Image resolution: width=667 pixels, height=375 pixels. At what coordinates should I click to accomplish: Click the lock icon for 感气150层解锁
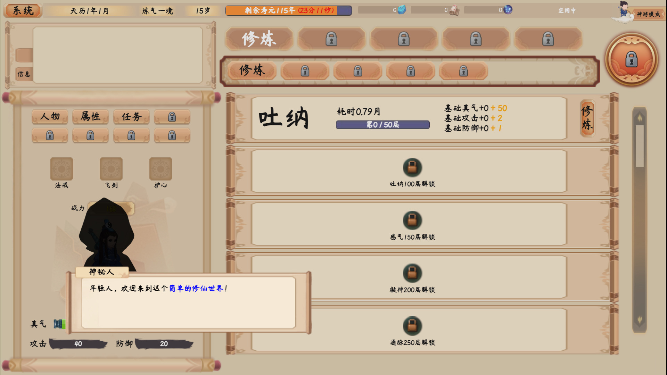point(412,220)
